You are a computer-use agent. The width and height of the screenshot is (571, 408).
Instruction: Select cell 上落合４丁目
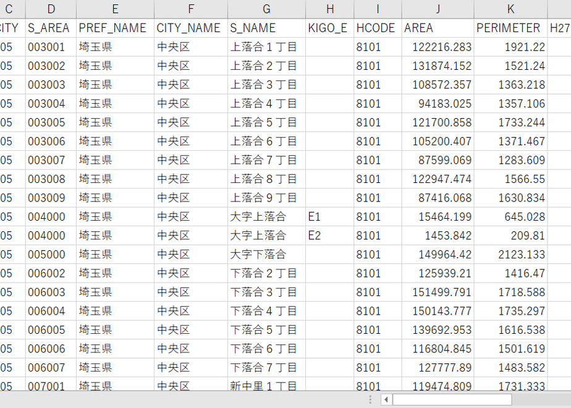(x=266, y=103)
